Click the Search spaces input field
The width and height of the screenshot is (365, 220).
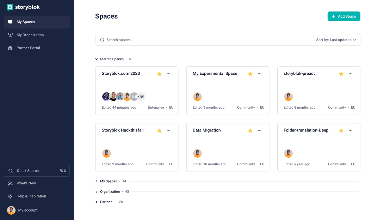coord(204,40)
